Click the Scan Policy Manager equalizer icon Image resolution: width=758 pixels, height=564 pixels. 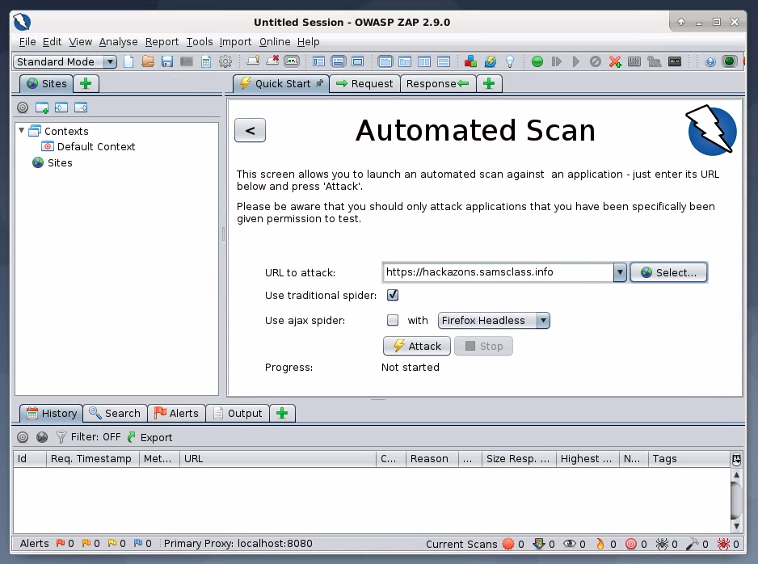point(634,61)
